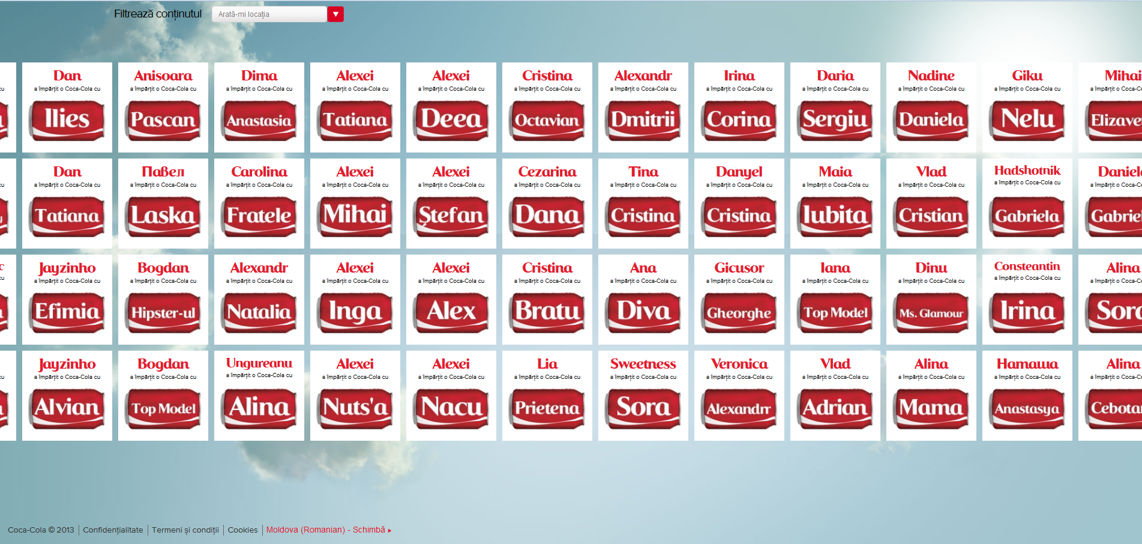Select the Bogdan and Top Model card
This screenshot has width=1142, height=544.
tap(163, 396)
